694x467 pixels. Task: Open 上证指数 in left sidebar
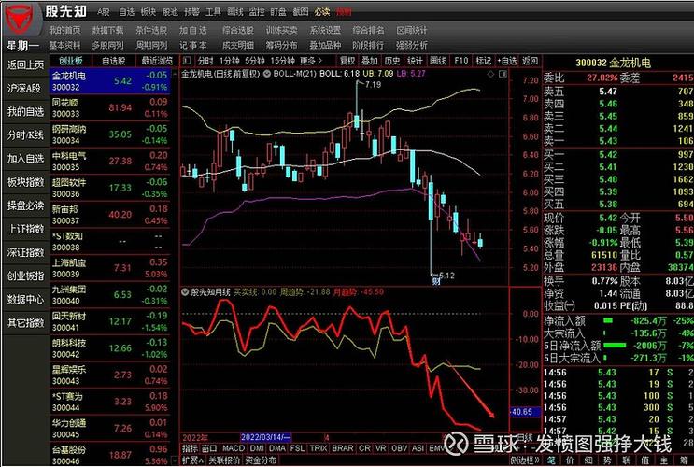[x=25, y=229]
